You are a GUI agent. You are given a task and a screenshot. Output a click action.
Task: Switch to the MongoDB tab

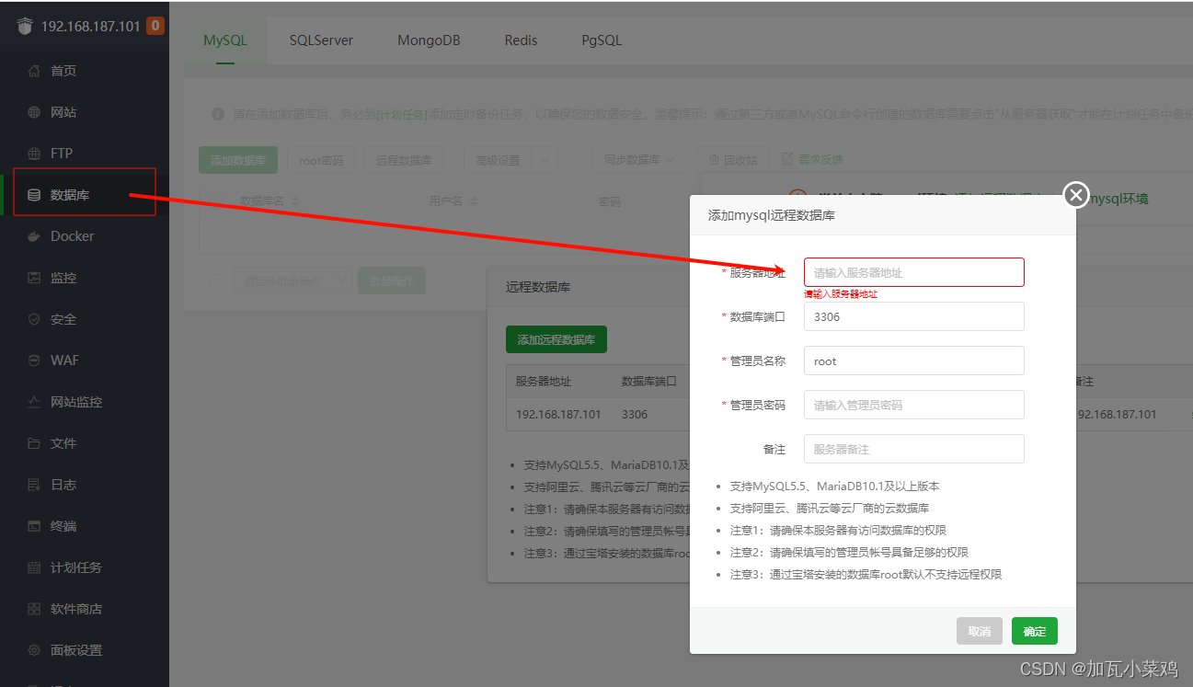tap(429, 40)
